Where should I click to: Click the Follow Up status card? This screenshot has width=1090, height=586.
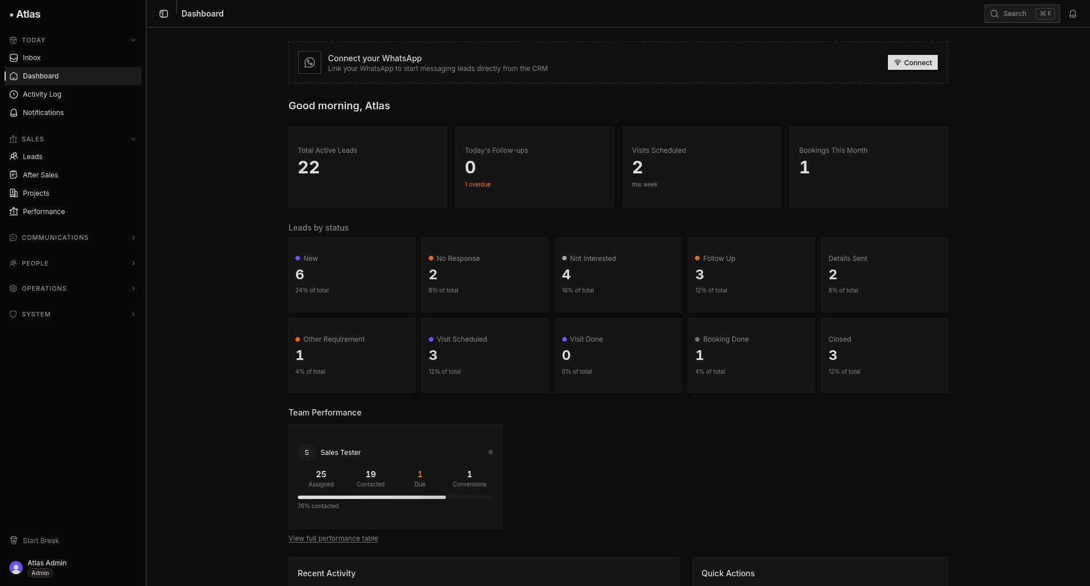(x=751, y=275)
